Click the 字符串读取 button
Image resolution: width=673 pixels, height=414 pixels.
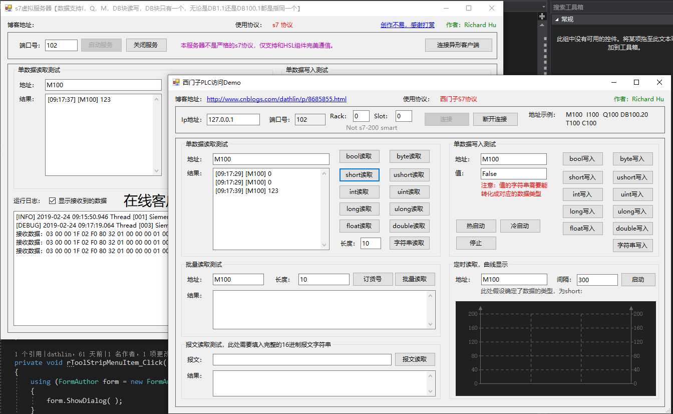point(409,243)
